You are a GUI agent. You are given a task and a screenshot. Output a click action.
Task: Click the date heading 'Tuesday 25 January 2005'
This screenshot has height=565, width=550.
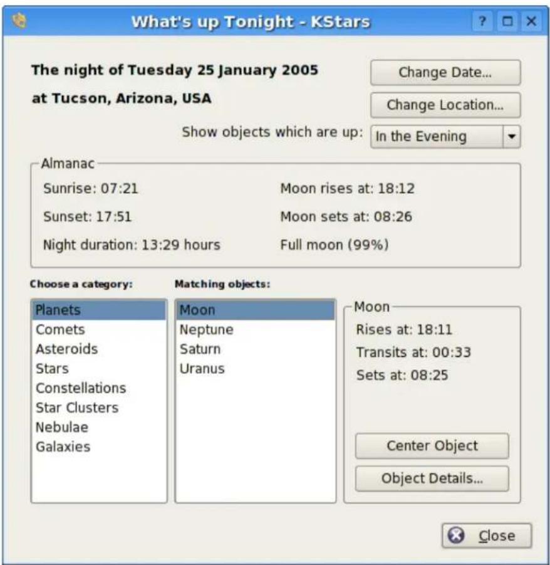(x=223, y=70)
